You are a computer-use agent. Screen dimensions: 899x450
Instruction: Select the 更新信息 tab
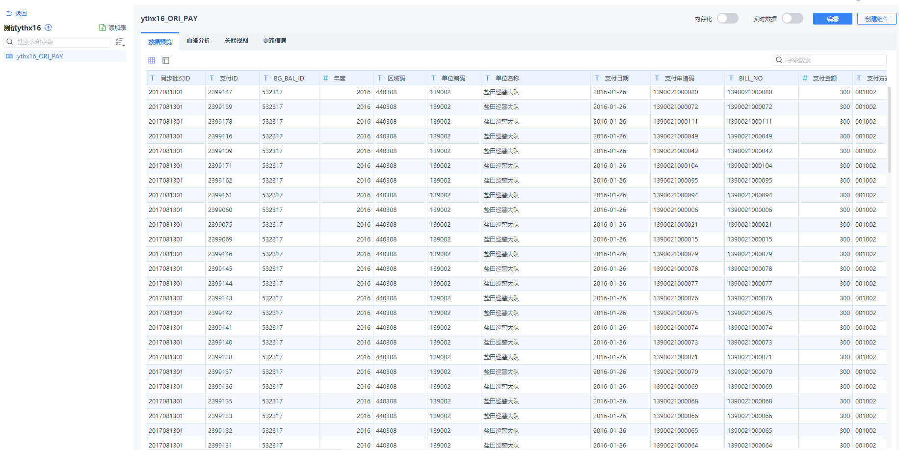(x=275, y=41)
